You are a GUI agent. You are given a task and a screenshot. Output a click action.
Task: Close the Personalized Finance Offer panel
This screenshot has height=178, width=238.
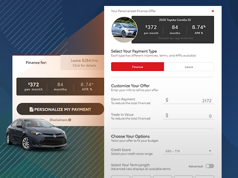pyautogui.click(x=213, y=11)
